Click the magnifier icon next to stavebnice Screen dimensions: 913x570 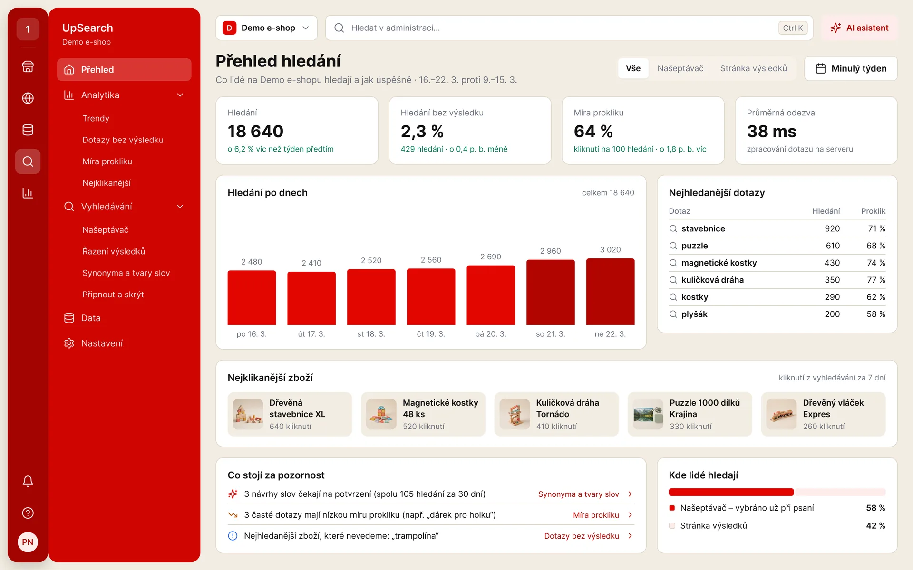click(x=673, y=228)
